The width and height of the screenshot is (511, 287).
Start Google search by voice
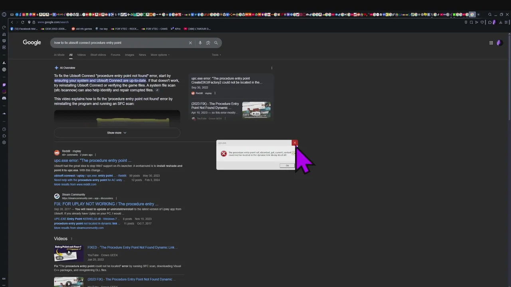coord(200,43)
